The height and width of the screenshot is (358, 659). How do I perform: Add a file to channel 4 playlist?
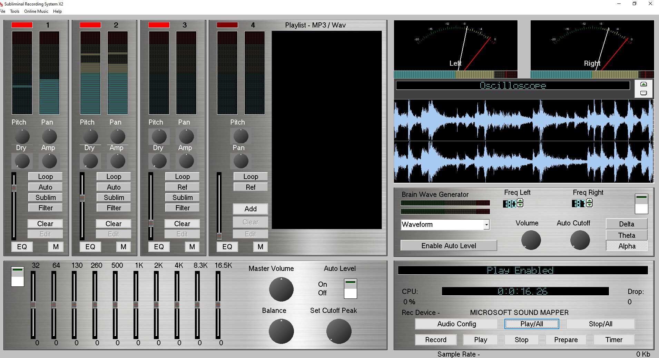250,209
